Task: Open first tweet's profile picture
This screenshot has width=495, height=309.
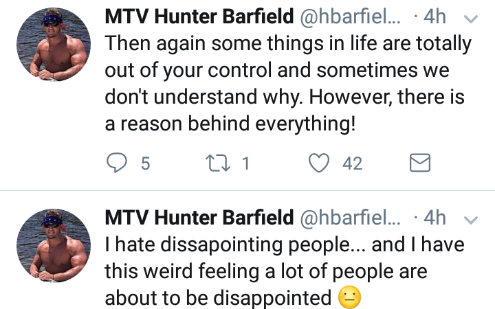Action: [x=54, y=45]
